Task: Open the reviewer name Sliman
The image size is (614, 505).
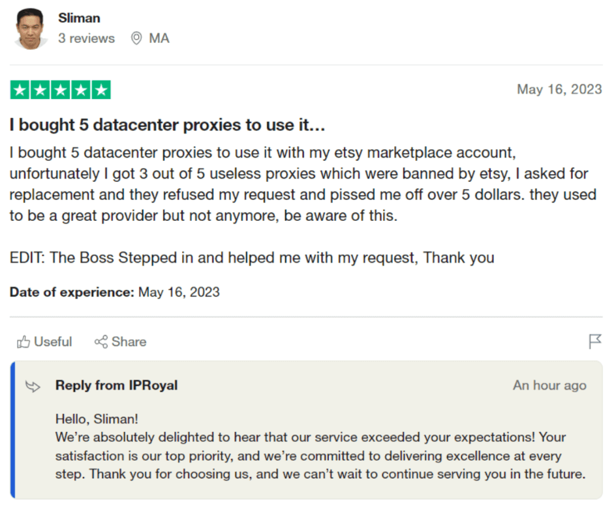Action: 79,18
